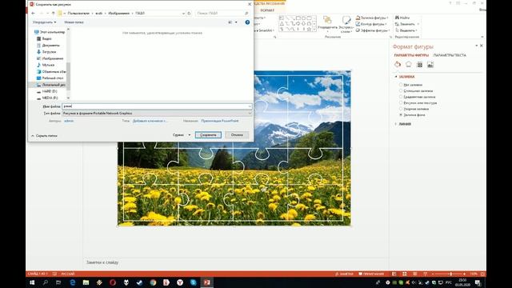Click the Windows Start button
Viewport: 512px width, 288px height.
(x=32, y=282)
